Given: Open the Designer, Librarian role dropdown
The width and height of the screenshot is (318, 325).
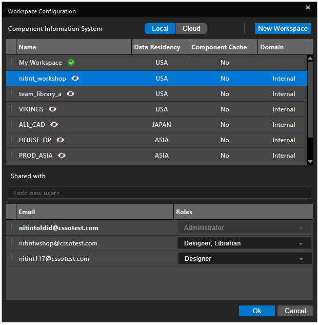Looking at the screenshot, I should coord(245,243).
